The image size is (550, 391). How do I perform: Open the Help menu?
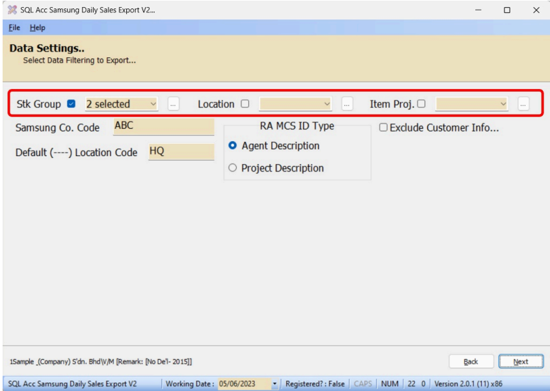(37, 28)
